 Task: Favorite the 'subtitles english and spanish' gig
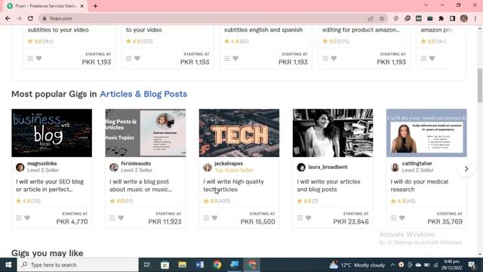(x=235, y=58)
